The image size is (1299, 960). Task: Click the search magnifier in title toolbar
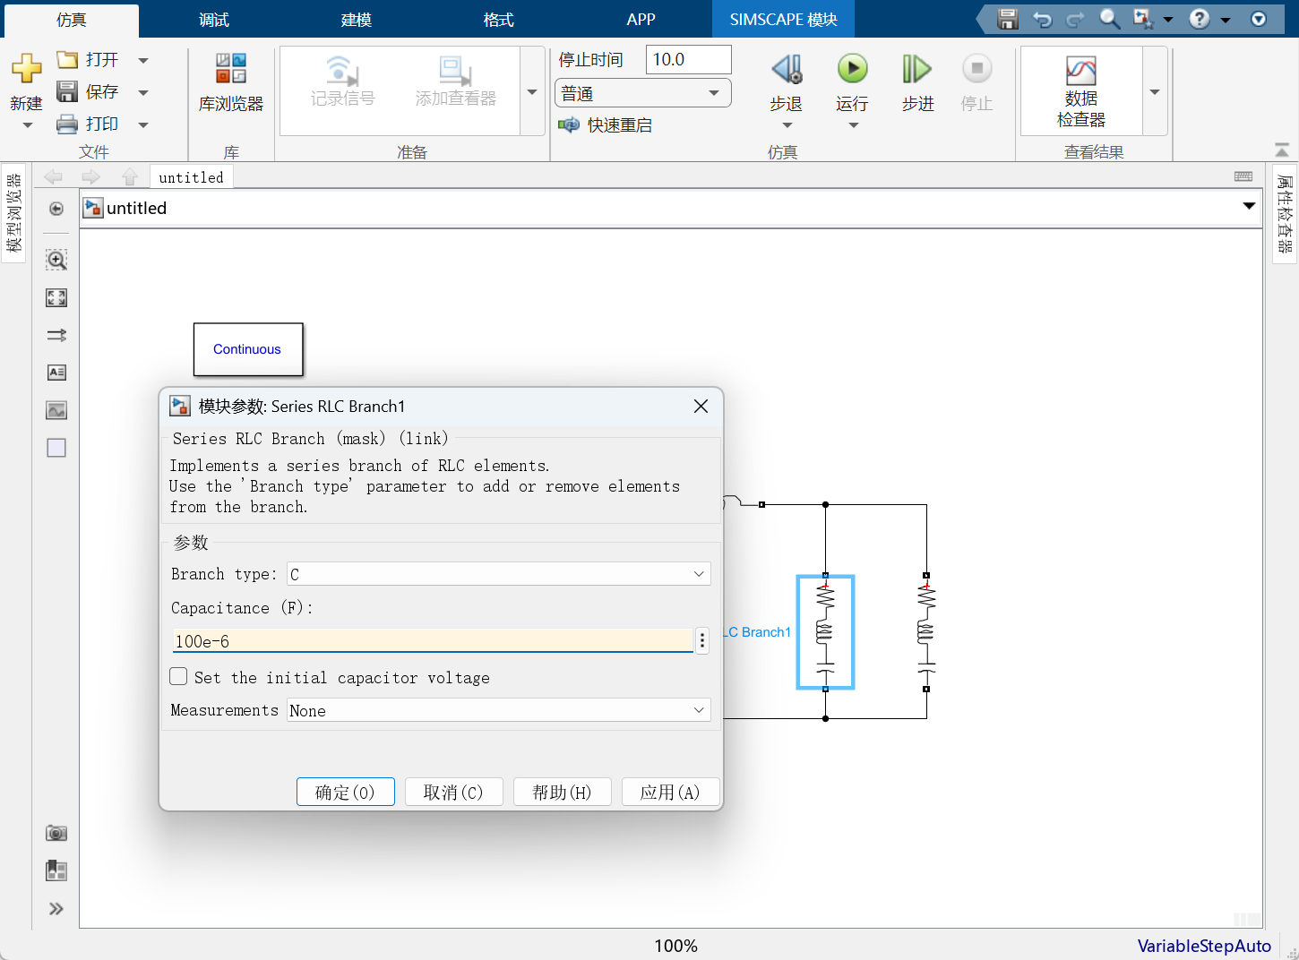click(1109, 19)
